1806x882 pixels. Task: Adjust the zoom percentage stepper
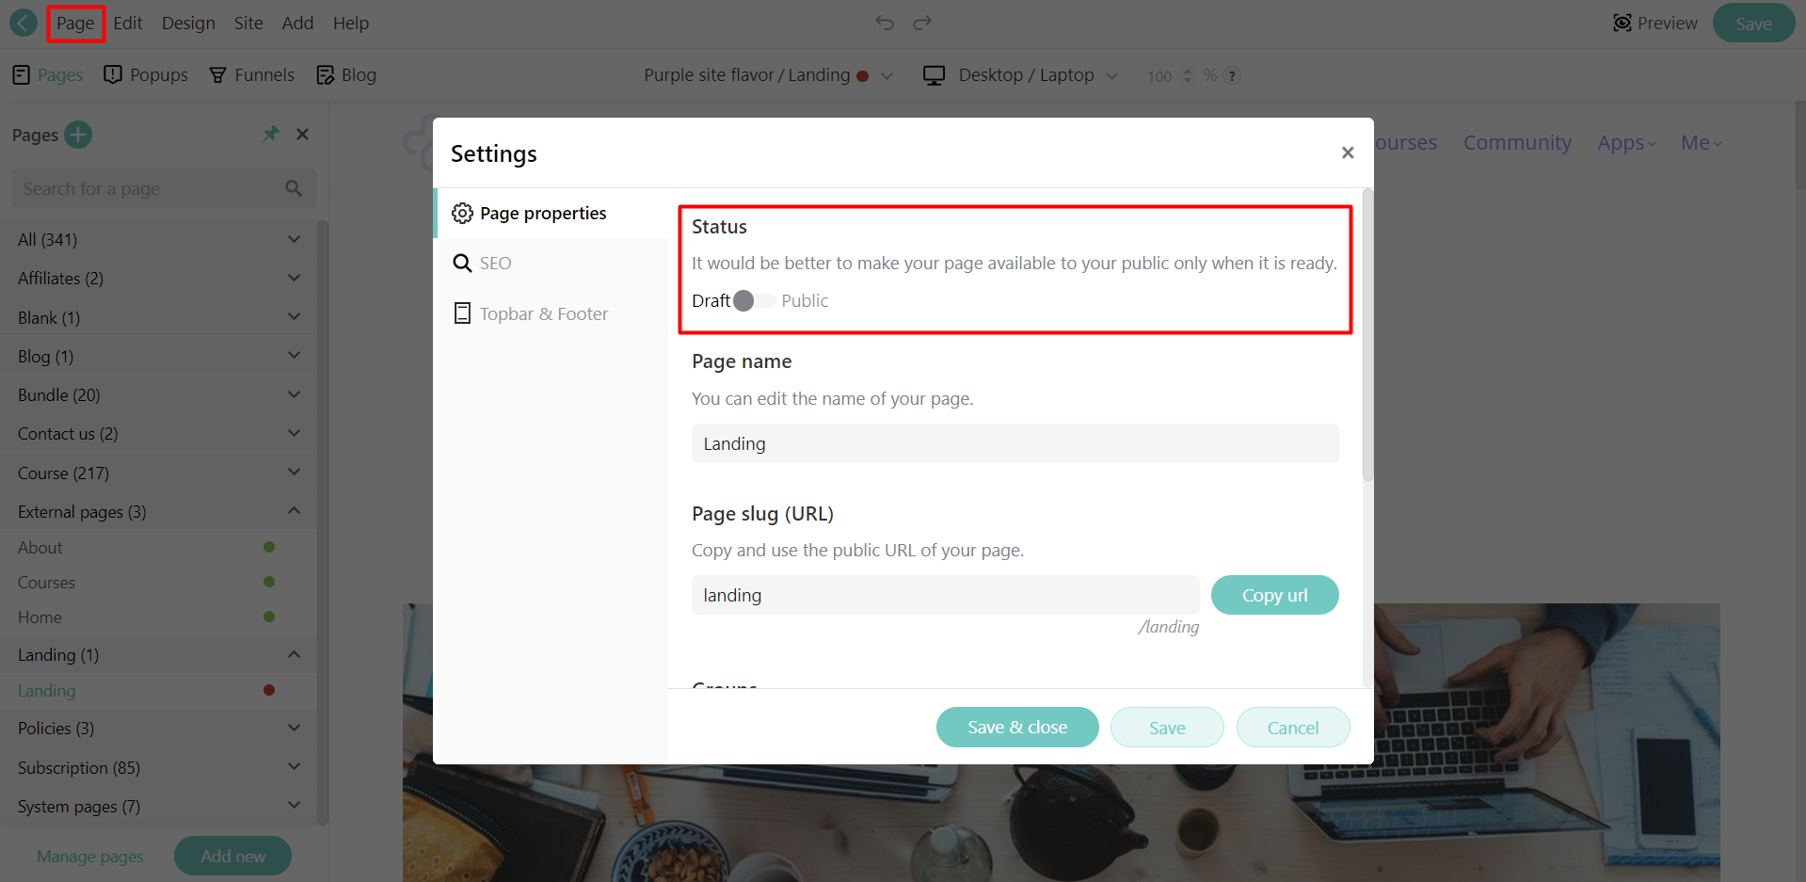coord(1189,75)
